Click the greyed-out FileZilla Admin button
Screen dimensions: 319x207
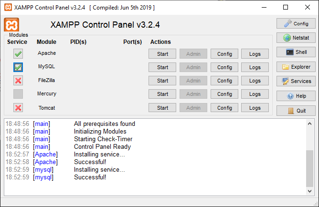click(193, 81)
